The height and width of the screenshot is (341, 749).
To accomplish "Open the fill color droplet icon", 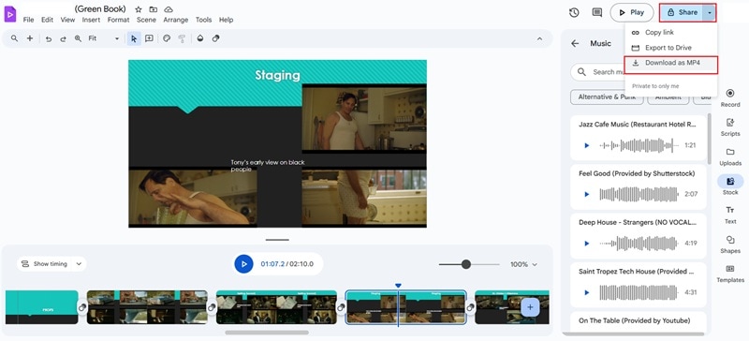I will click(200, 38).
